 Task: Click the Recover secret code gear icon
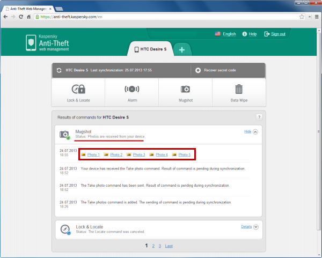pos(198,70)
